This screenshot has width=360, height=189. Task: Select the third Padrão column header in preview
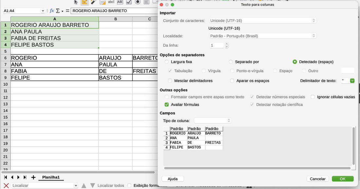click(214, 129)
